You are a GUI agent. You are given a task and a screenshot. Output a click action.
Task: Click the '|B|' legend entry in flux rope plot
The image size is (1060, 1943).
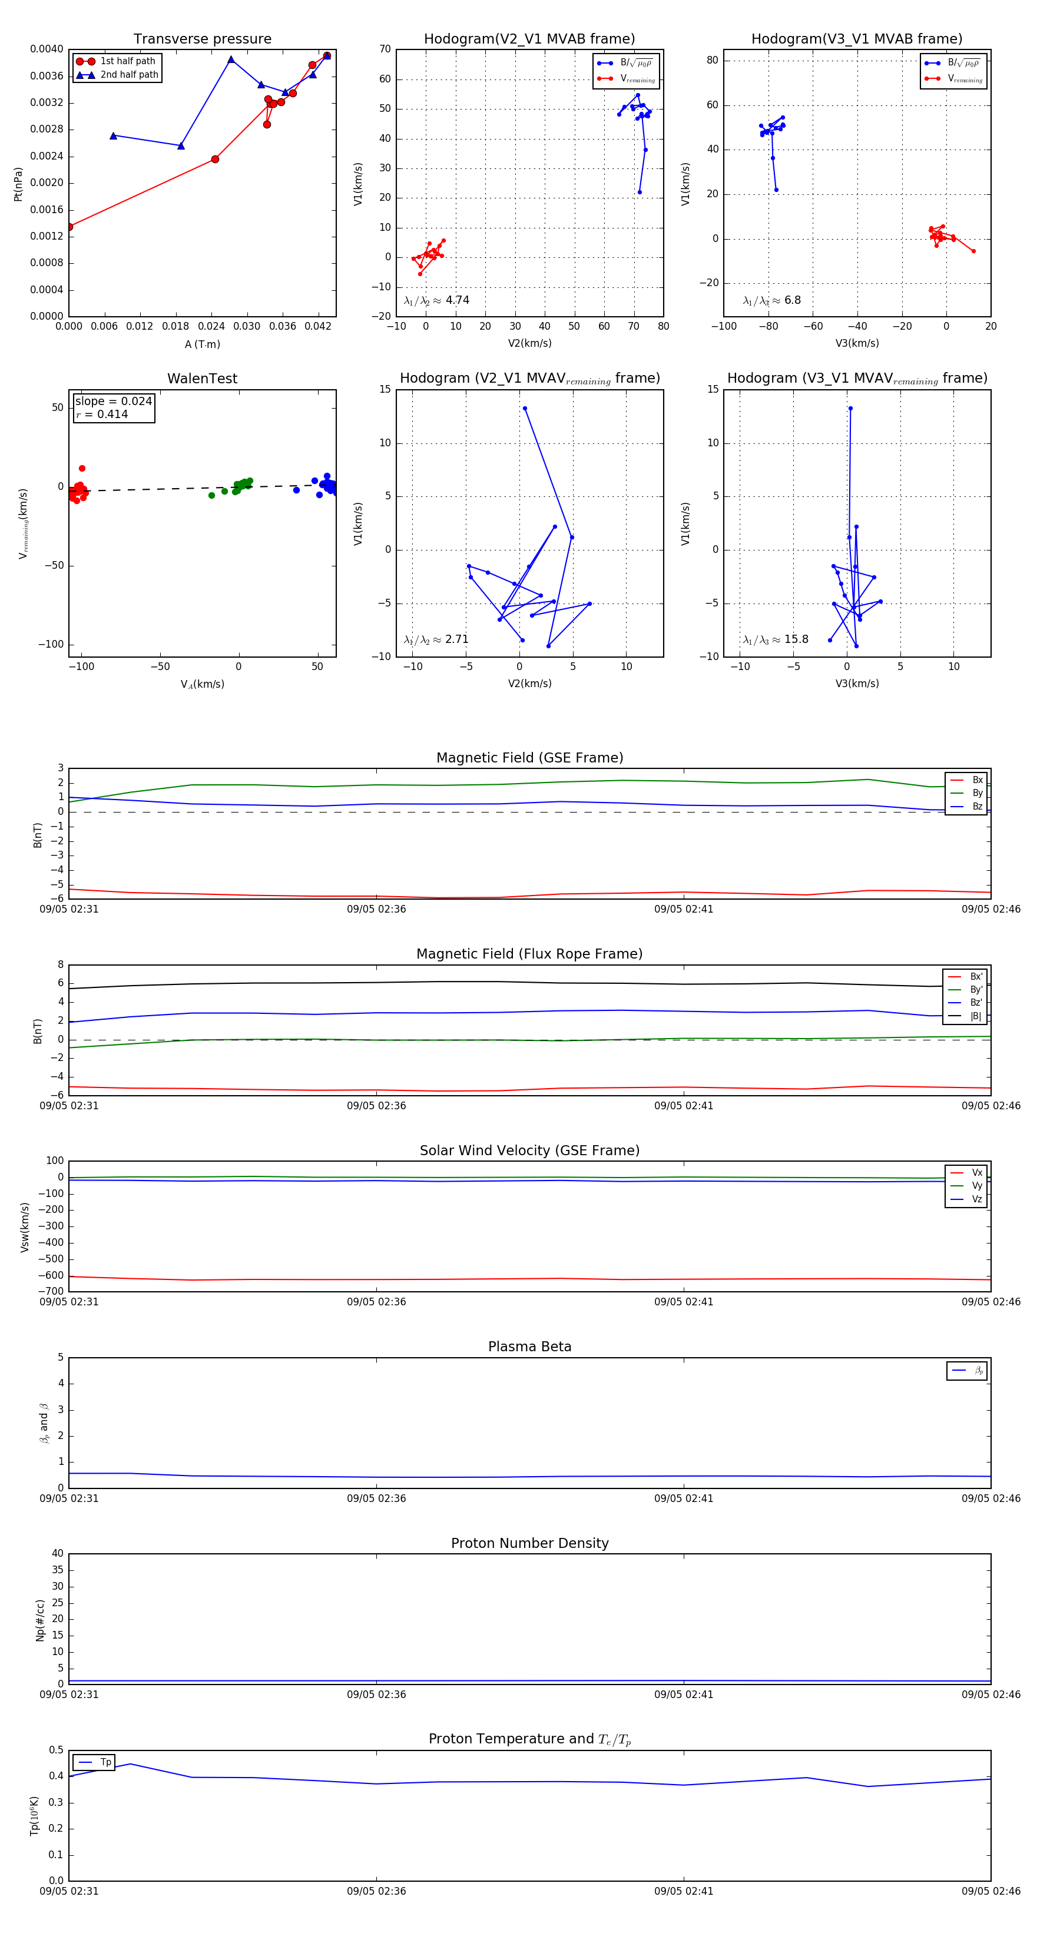point(965,1017)
